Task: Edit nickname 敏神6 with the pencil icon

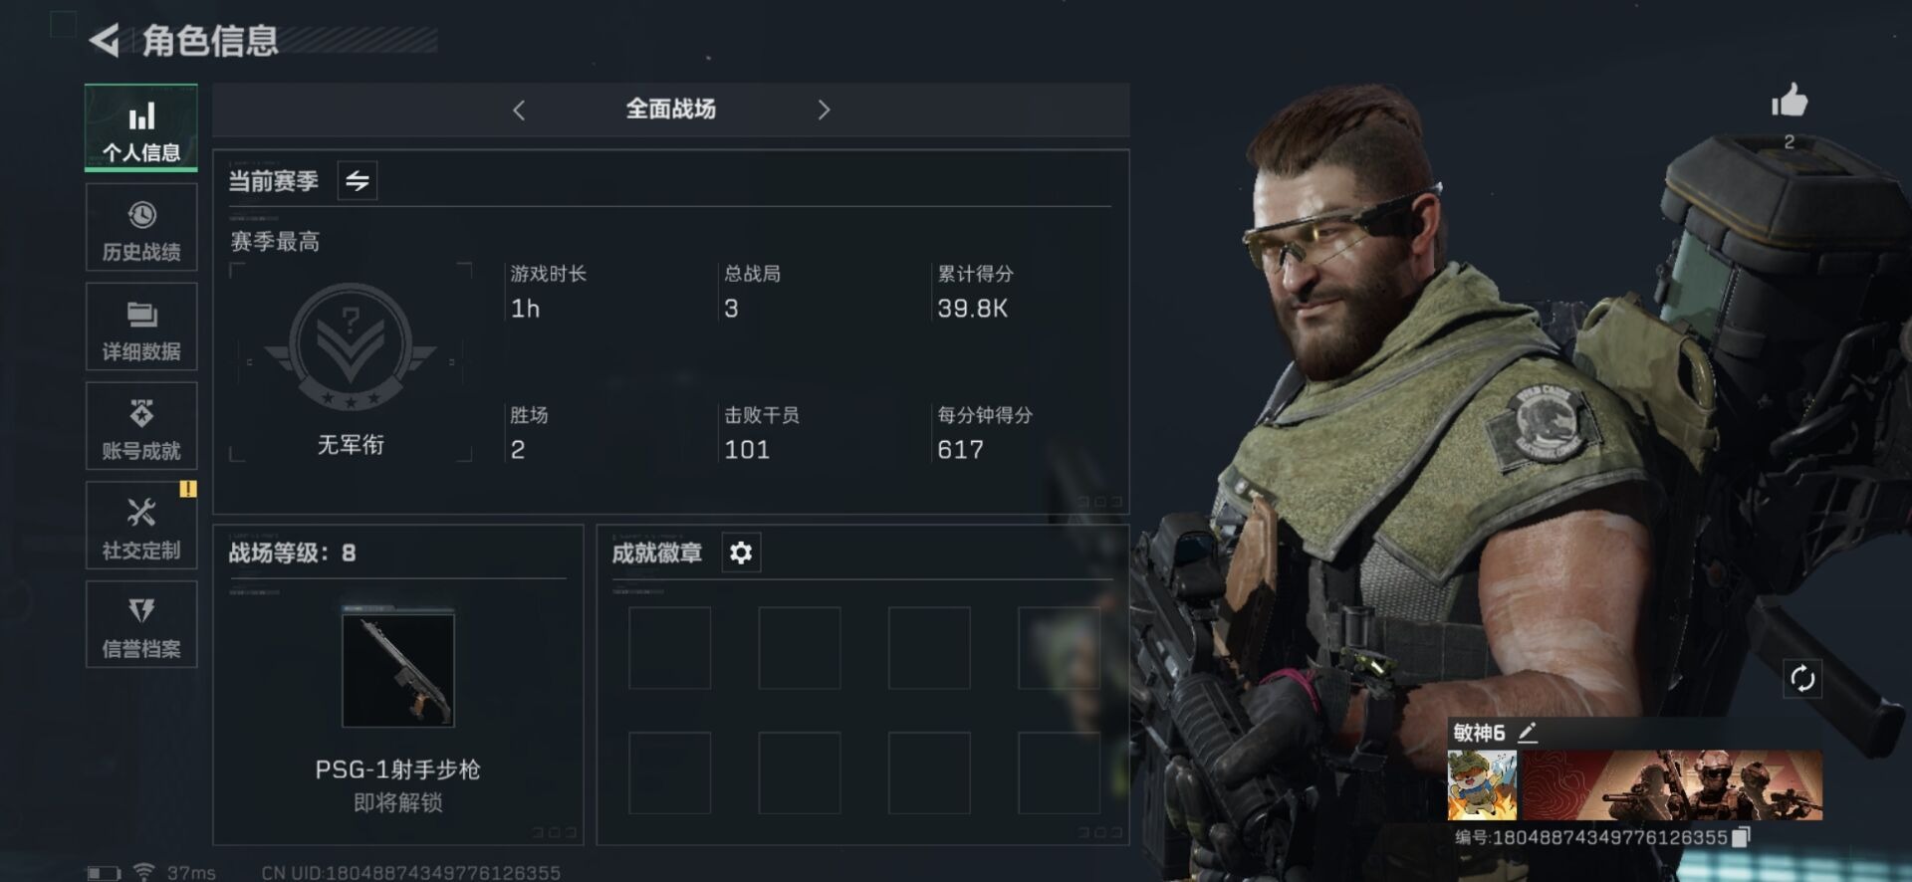Action: [1528, 733]
